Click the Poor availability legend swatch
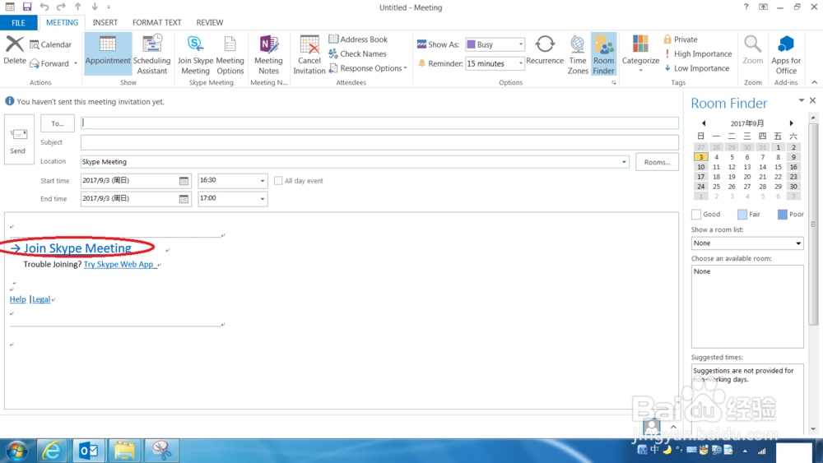This screenshot has width=823, height=463. pos(782,215)
